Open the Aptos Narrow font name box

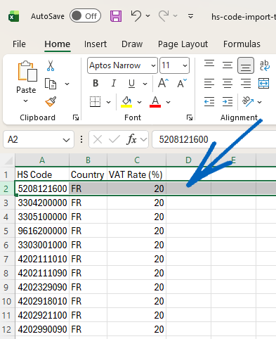[122, 65]
